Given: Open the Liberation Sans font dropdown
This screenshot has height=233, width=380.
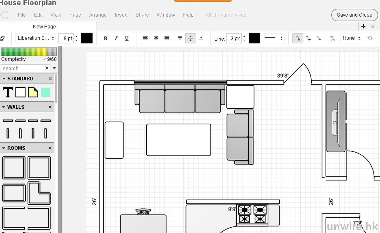Looking at the screenshot, I should (x=36, y=38).
